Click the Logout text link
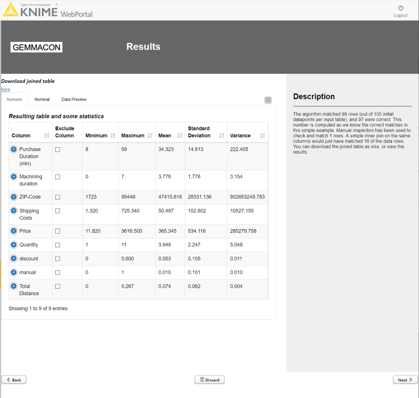Viewport: 419px width, 398px height. (x=401, y=15)
